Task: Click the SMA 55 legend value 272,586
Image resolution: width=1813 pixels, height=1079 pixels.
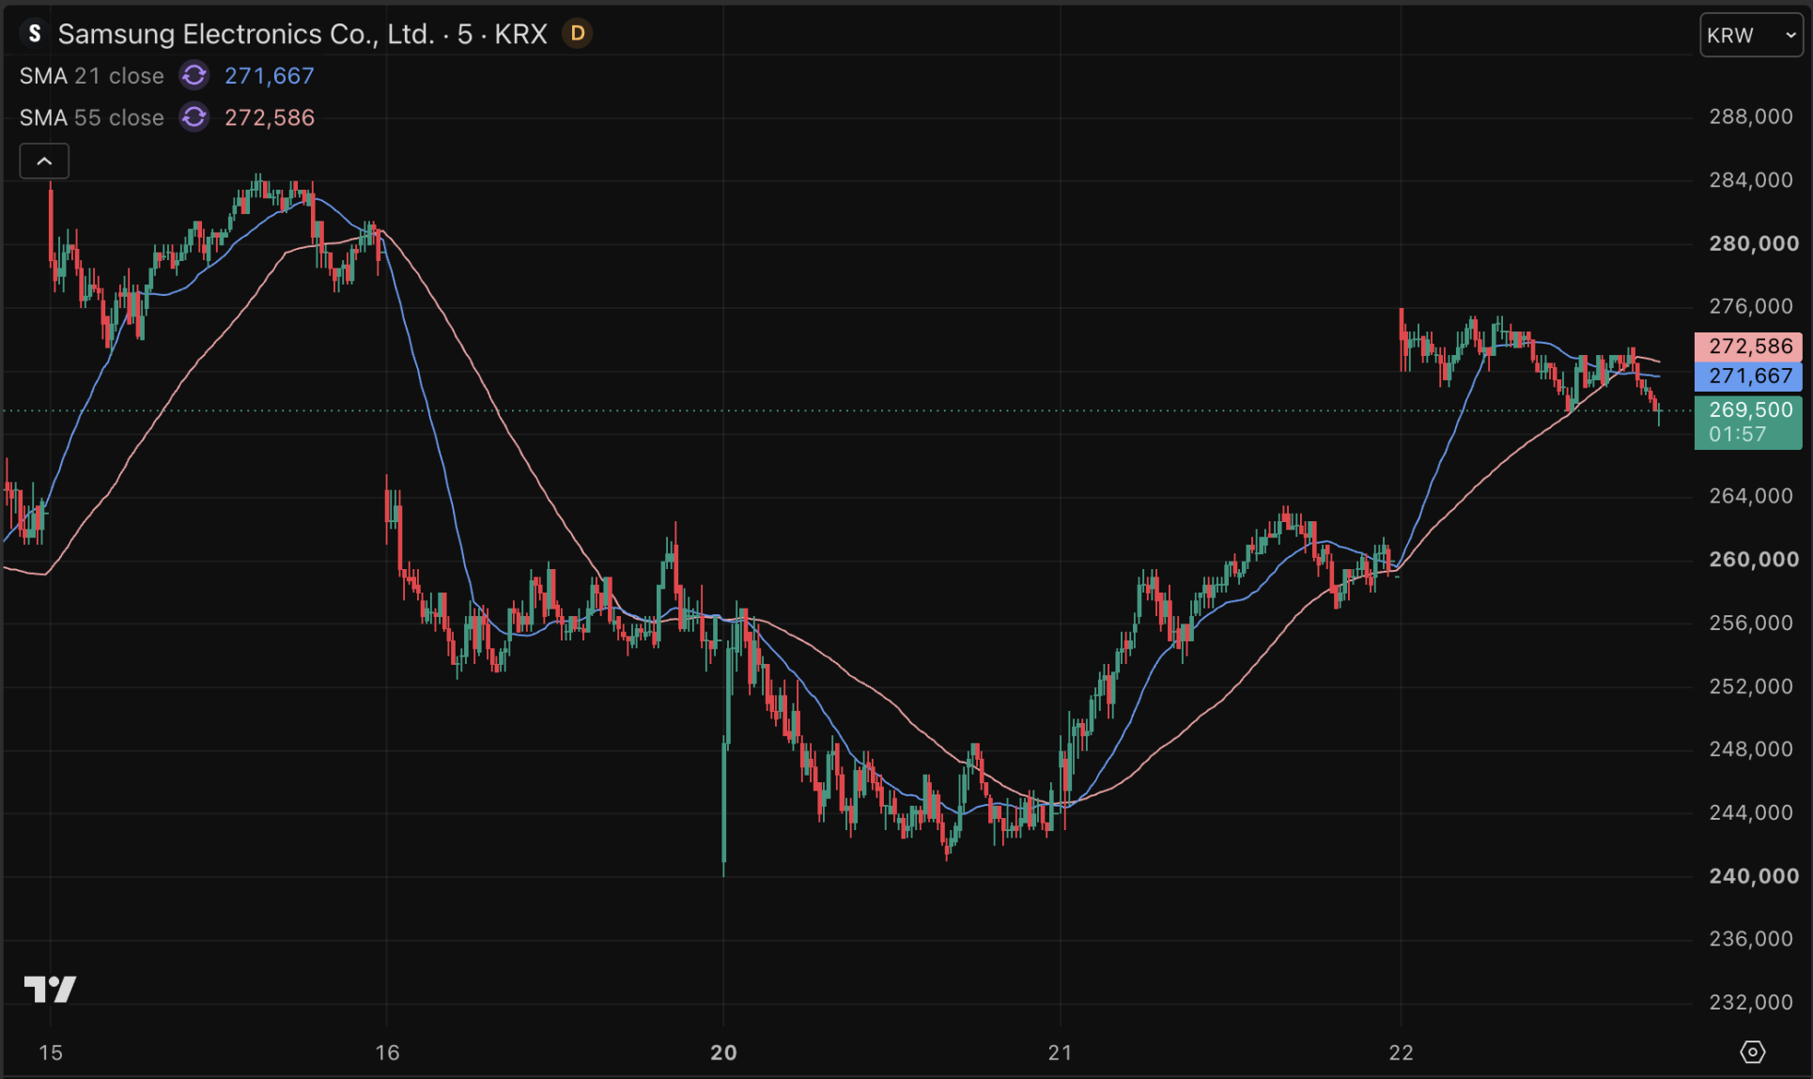Action: pyautogui.click(x=270, y=117)
